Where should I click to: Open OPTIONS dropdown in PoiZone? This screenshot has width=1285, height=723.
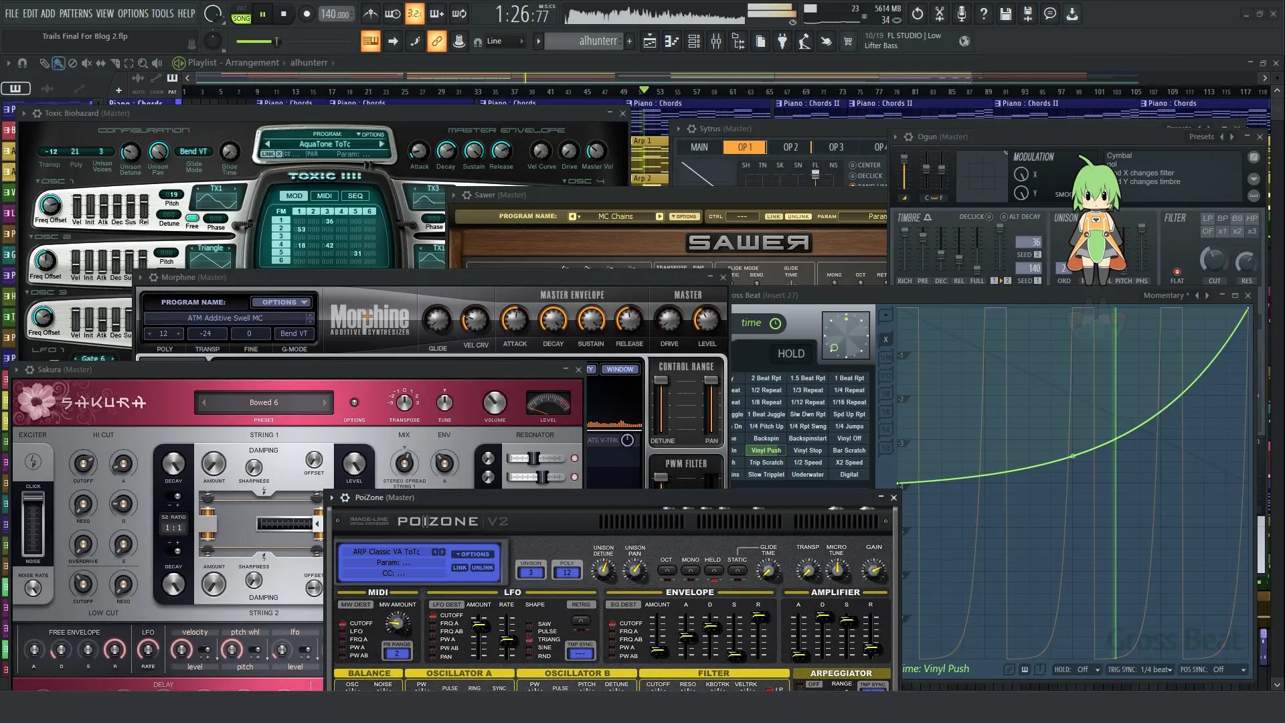[x=474, y=554]
